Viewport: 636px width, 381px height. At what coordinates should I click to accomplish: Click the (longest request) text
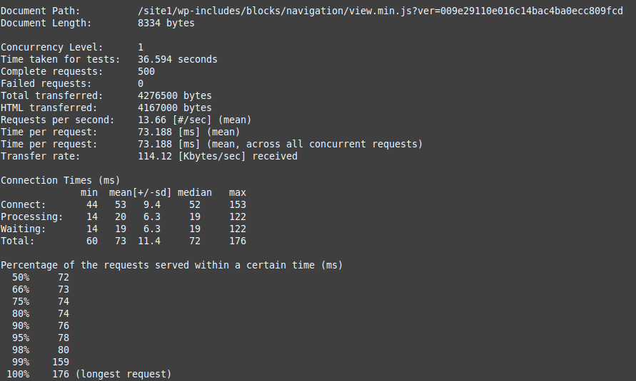[123, 374]
